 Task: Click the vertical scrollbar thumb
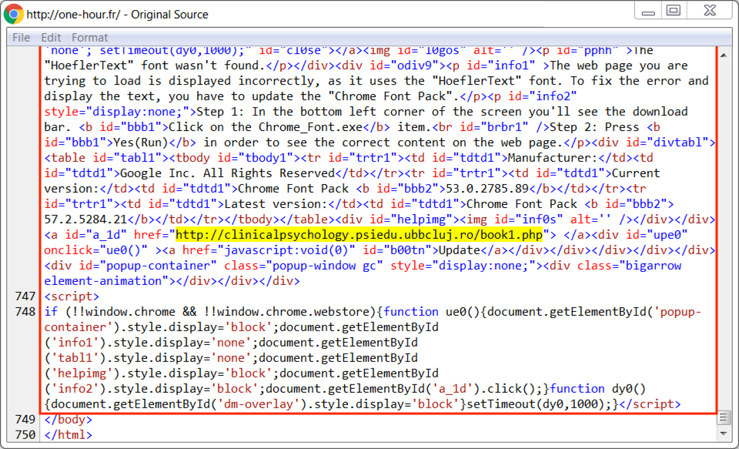click(x=724, y=418)
